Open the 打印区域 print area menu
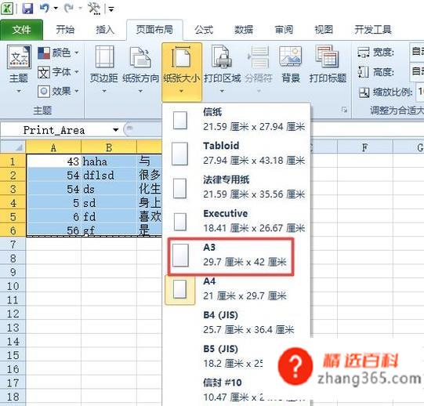The width and height of the screenshot is (424, 406). click(223, 70)
